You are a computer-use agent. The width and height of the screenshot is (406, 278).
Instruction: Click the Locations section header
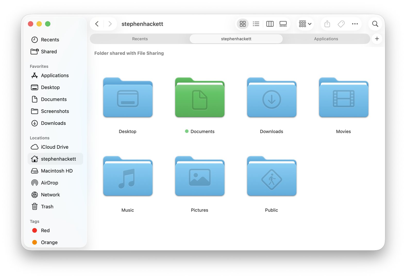tap(40, 138)
